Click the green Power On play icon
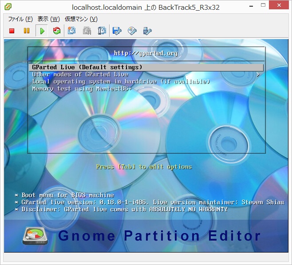 [x=42, y=31]
